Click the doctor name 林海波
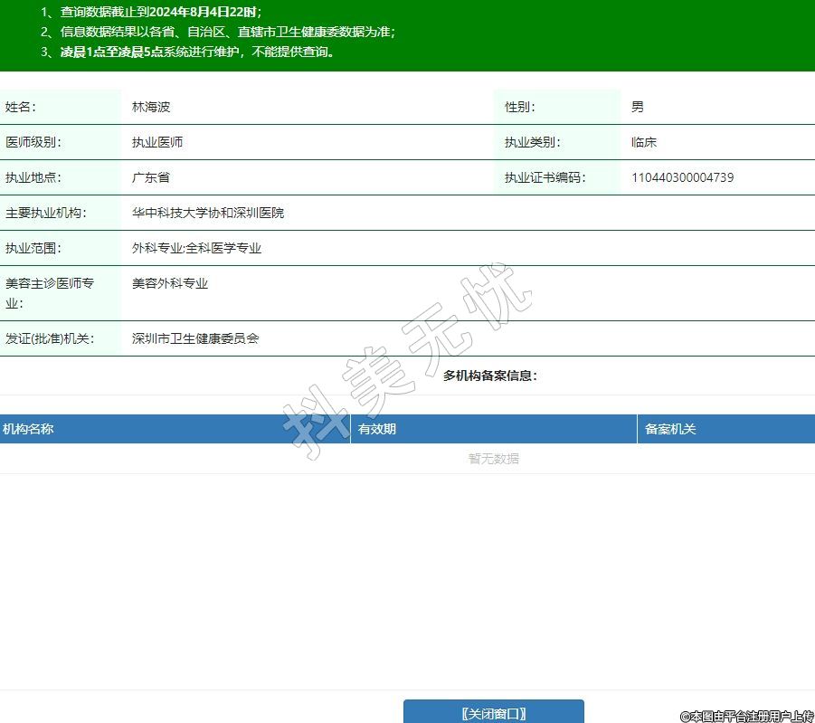Image resolution: width=815 pixels, height=723 pixels. pos(151,107)
